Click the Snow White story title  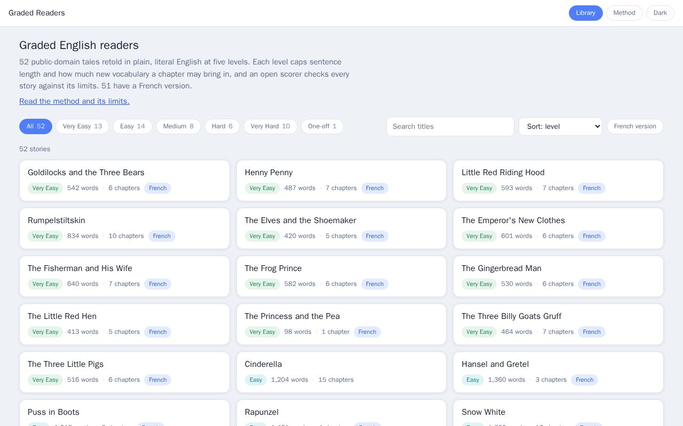click(x=483, y=412)
